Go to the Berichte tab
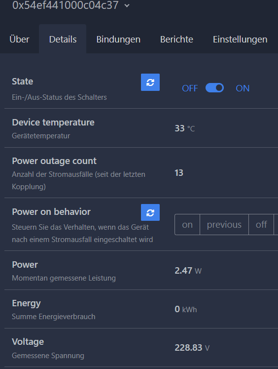The height and width of the screenshot is (369, 278). click(176, 40)
